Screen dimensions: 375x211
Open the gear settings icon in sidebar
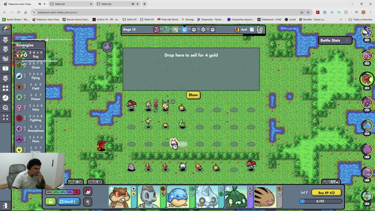tap(6, 108)
